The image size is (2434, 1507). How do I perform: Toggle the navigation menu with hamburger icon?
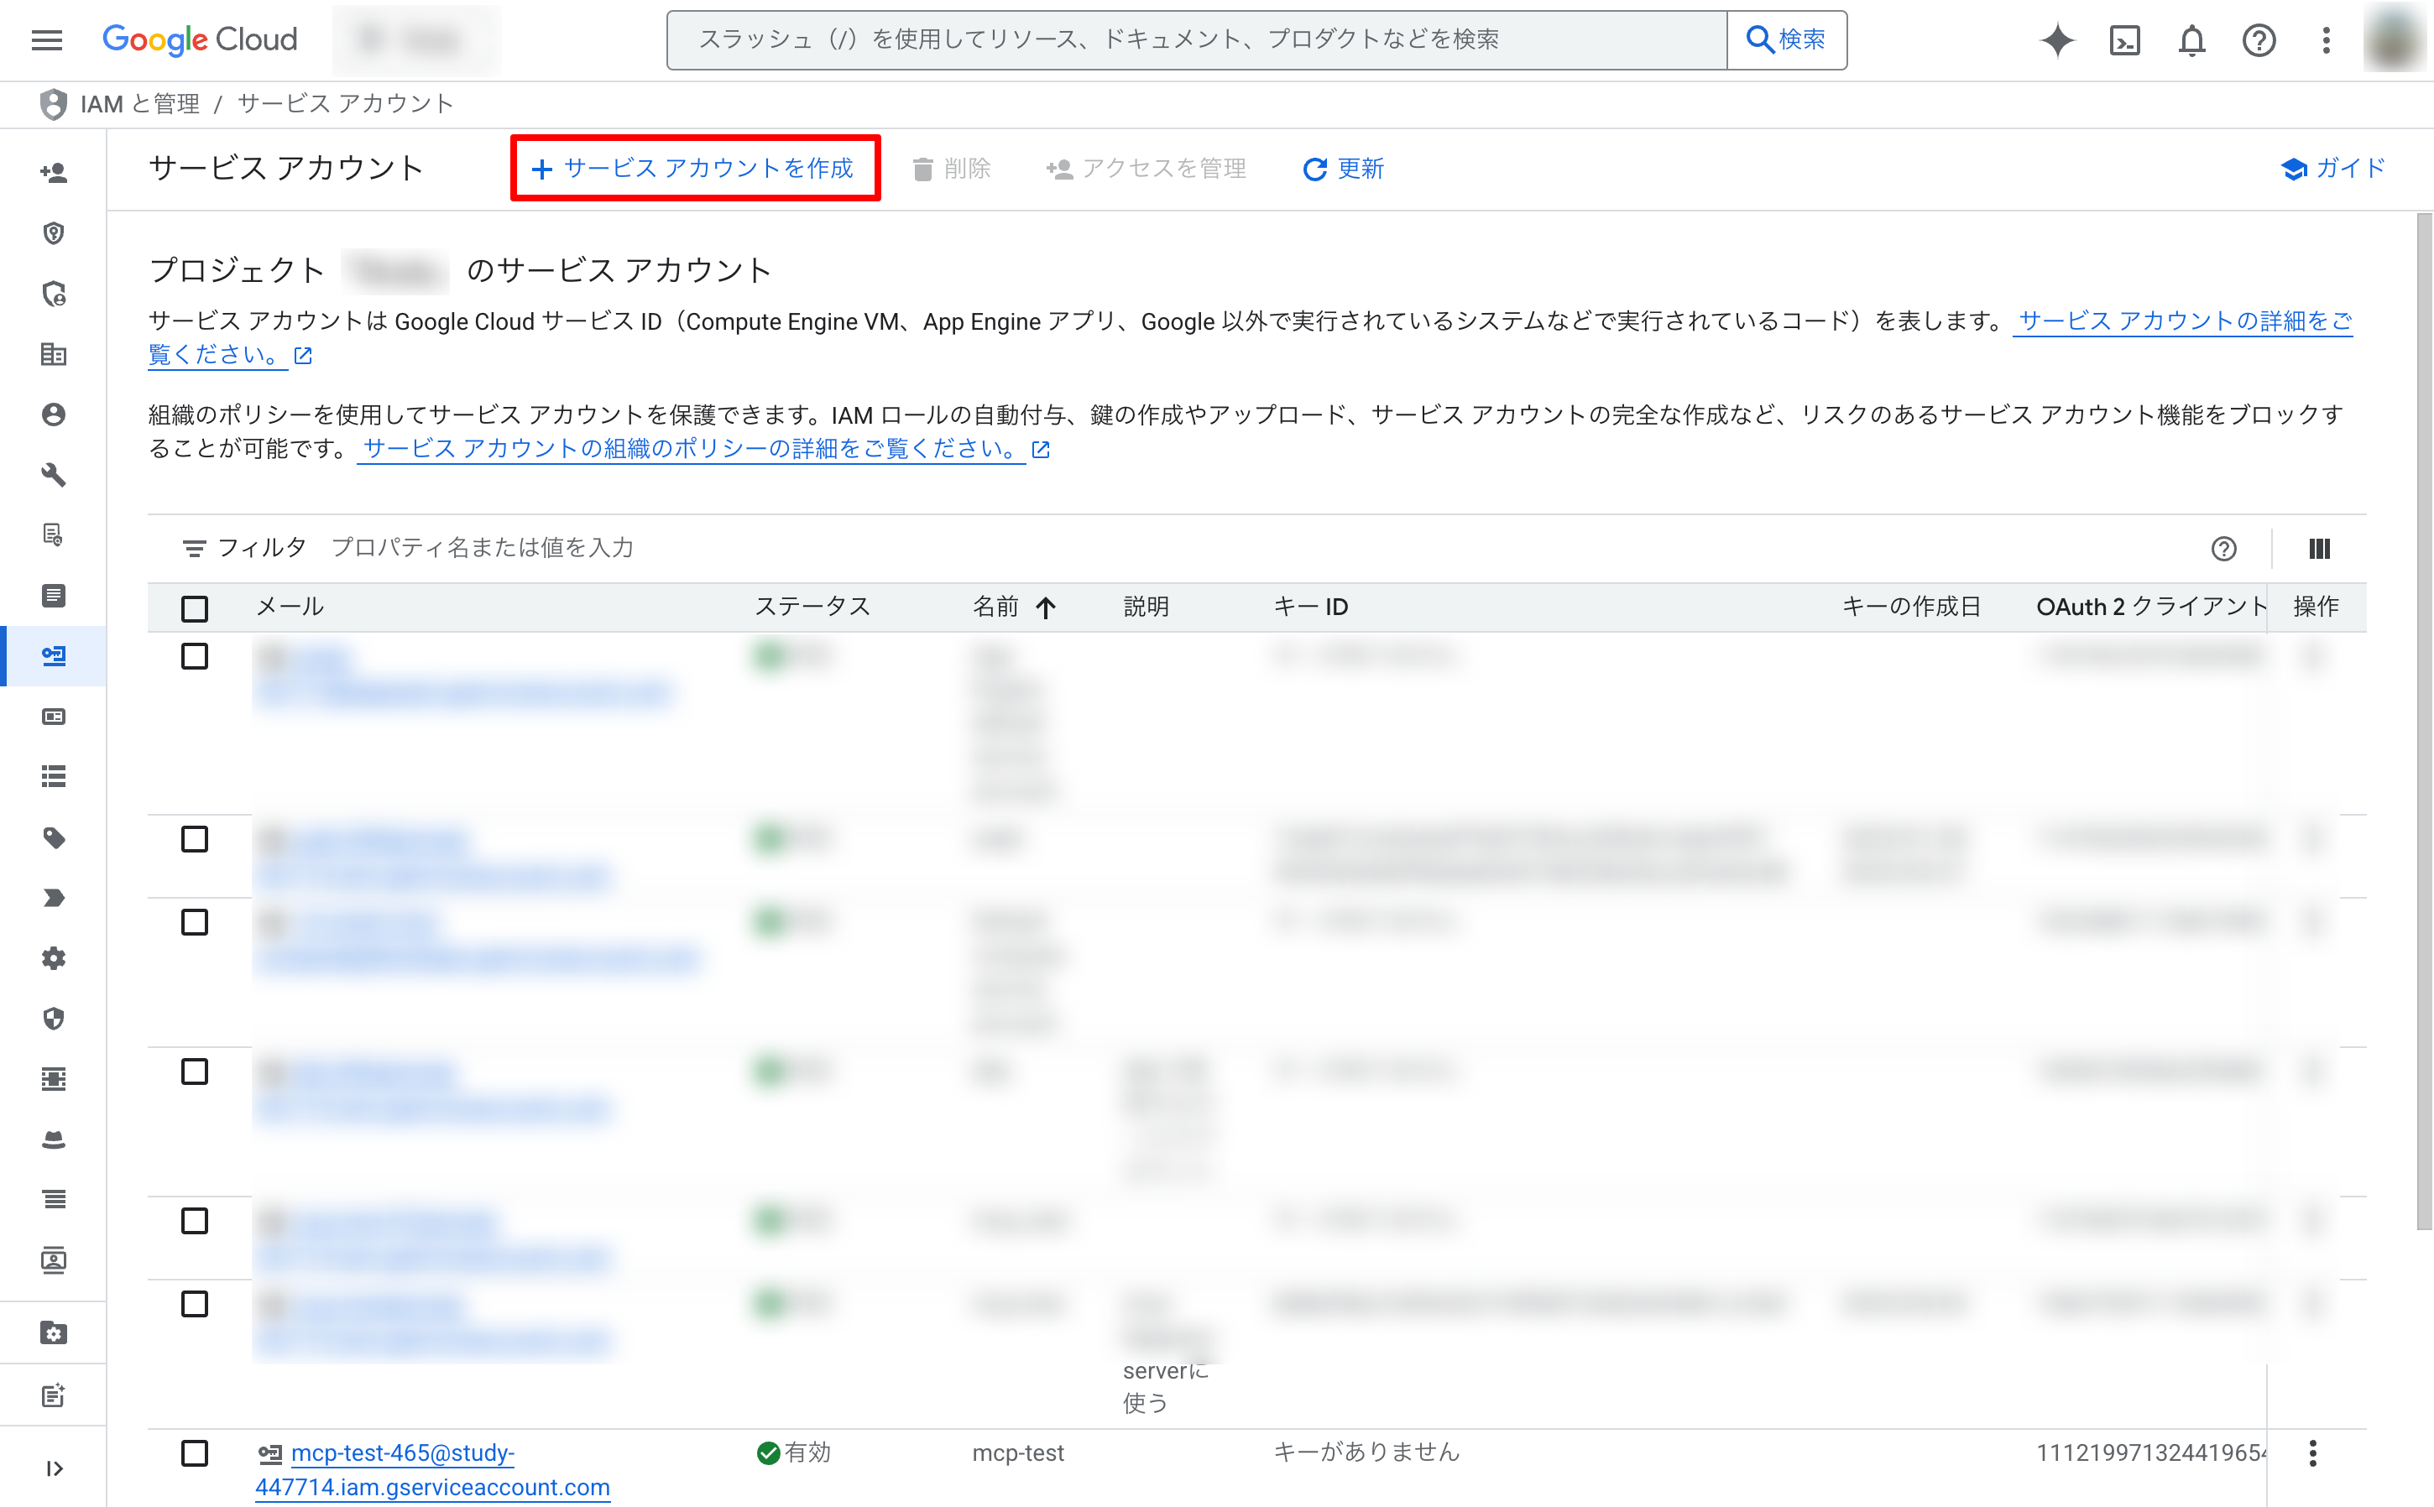click(44, 40)
